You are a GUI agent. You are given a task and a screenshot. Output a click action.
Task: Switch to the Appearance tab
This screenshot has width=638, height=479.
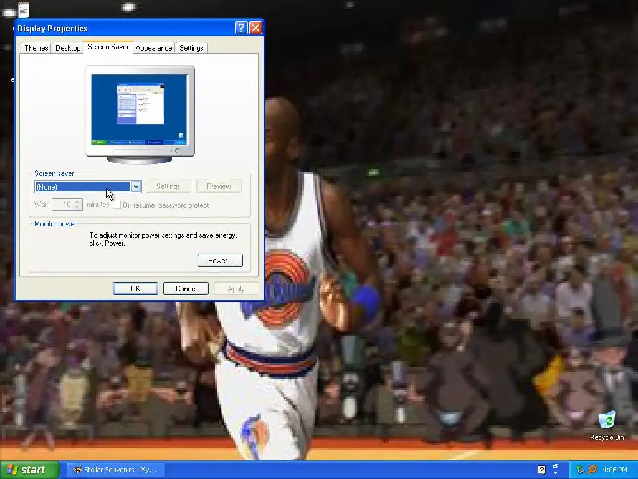154,48
